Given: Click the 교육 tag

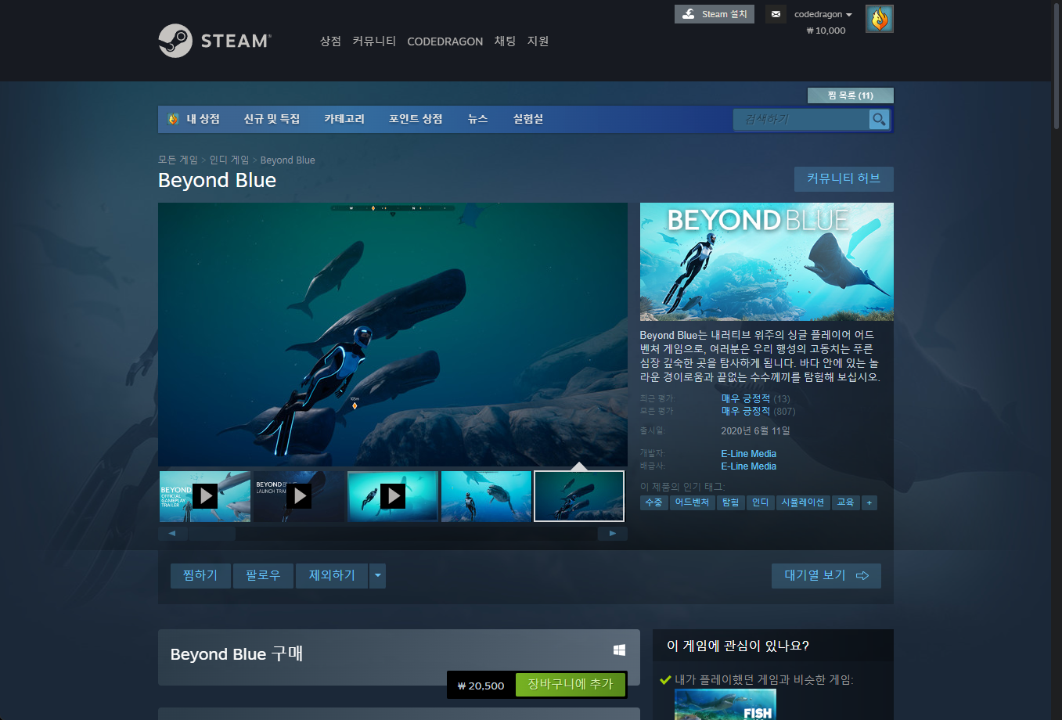Looking at the screenshot, I should pos(845,502).
